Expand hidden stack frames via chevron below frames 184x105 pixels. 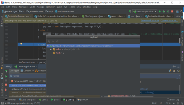pyautogui.click(x=102, y=96)
